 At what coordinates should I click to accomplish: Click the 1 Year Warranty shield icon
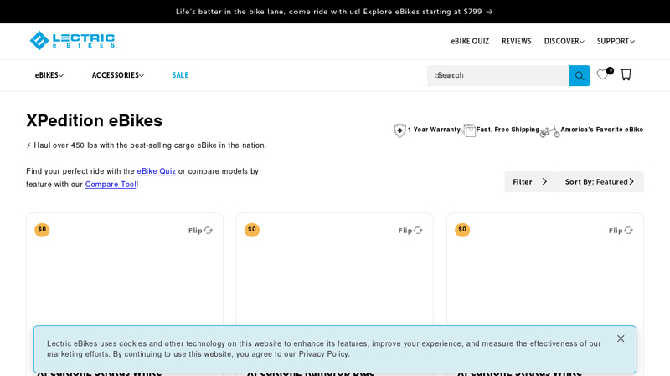pyautogui.click(x=399, y=130)
